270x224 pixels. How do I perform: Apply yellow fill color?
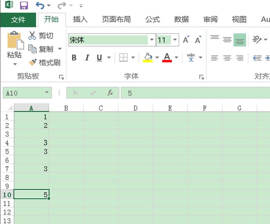pyautogui.click(x=148, y=57)
